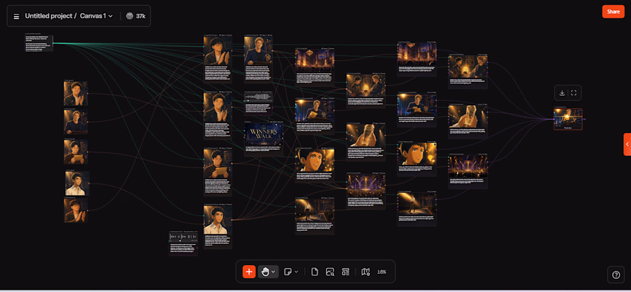Click the Share button
The height and width of the screenshot is (292, 631).
[613, 11]
